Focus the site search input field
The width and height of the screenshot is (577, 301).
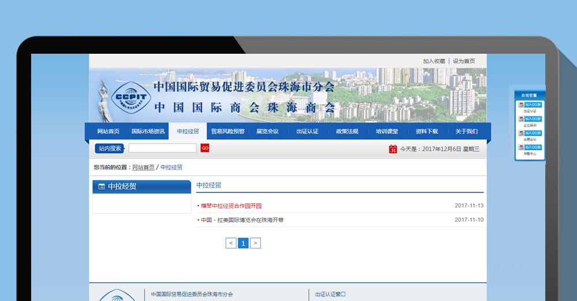click(163, 148)
